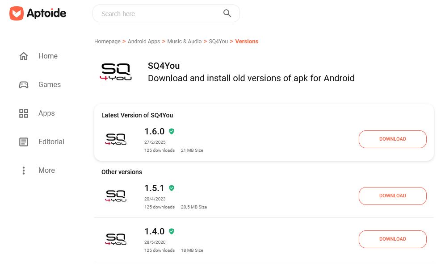The image size is (441, 271).
Task: Navigate to Music & Audio breadcrumb
Action: 185,42
